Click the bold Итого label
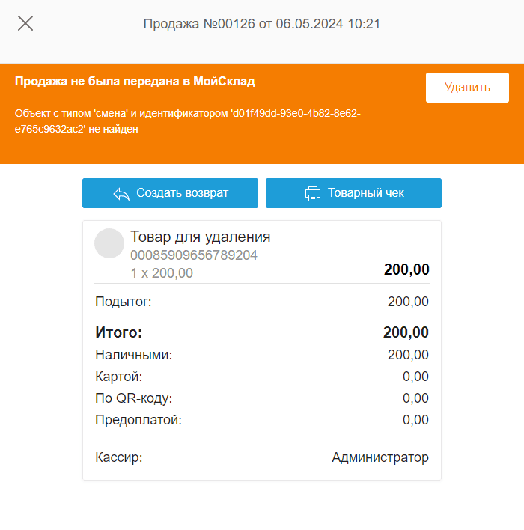 click(x=119, y=333)
